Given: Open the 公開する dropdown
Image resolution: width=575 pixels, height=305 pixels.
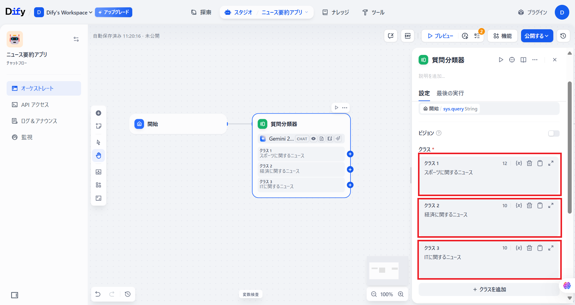Looking at the screenshot, I should (537, 36).
